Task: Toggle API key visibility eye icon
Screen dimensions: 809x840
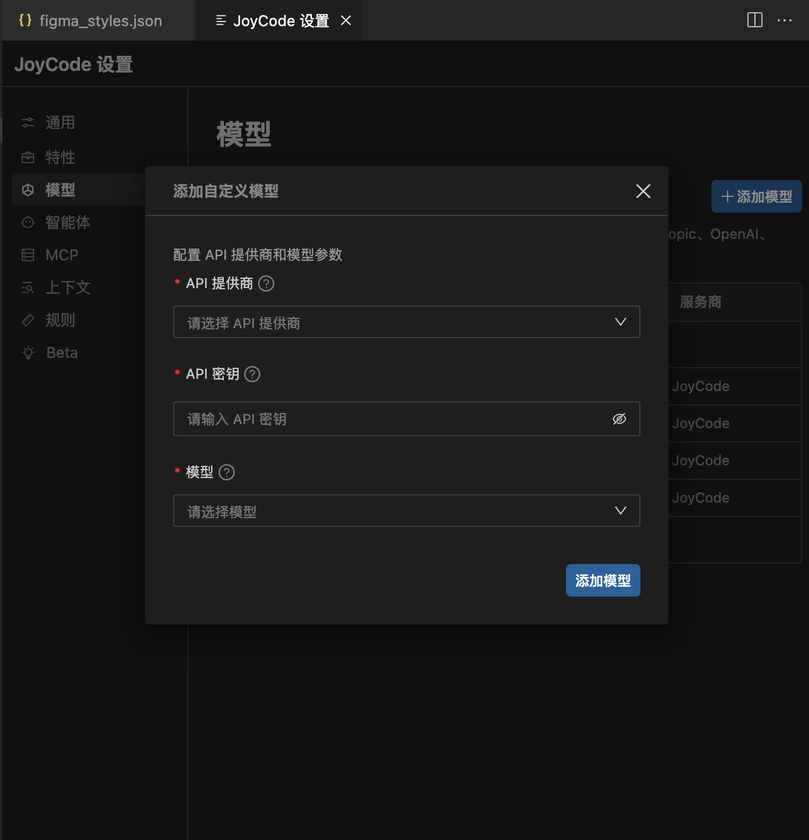Action: pos(620,419)
